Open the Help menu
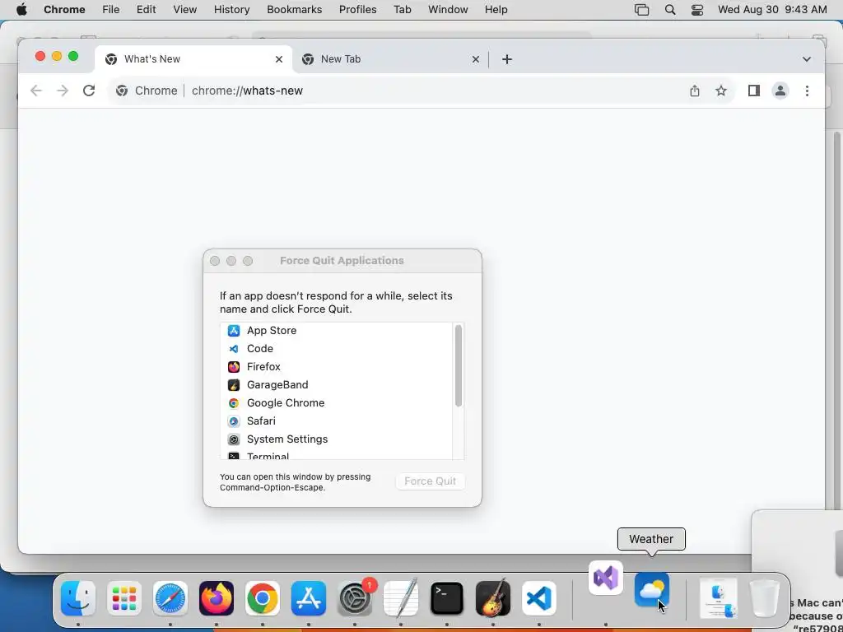This screenshot has height=632, width=843. [496, 10]
